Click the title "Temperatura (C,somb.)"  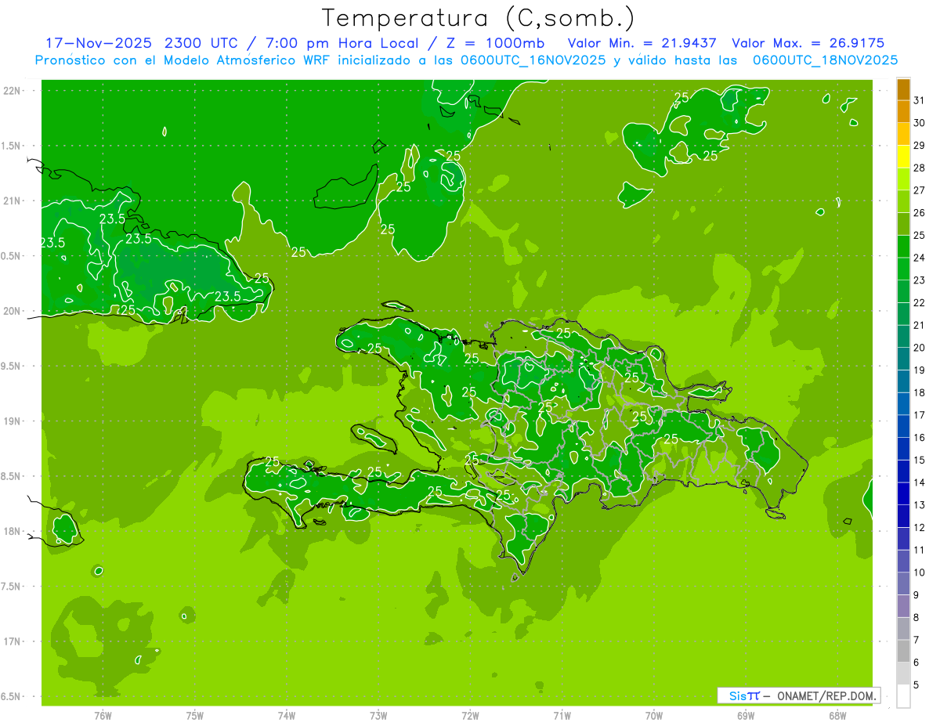tap(479, 19)
